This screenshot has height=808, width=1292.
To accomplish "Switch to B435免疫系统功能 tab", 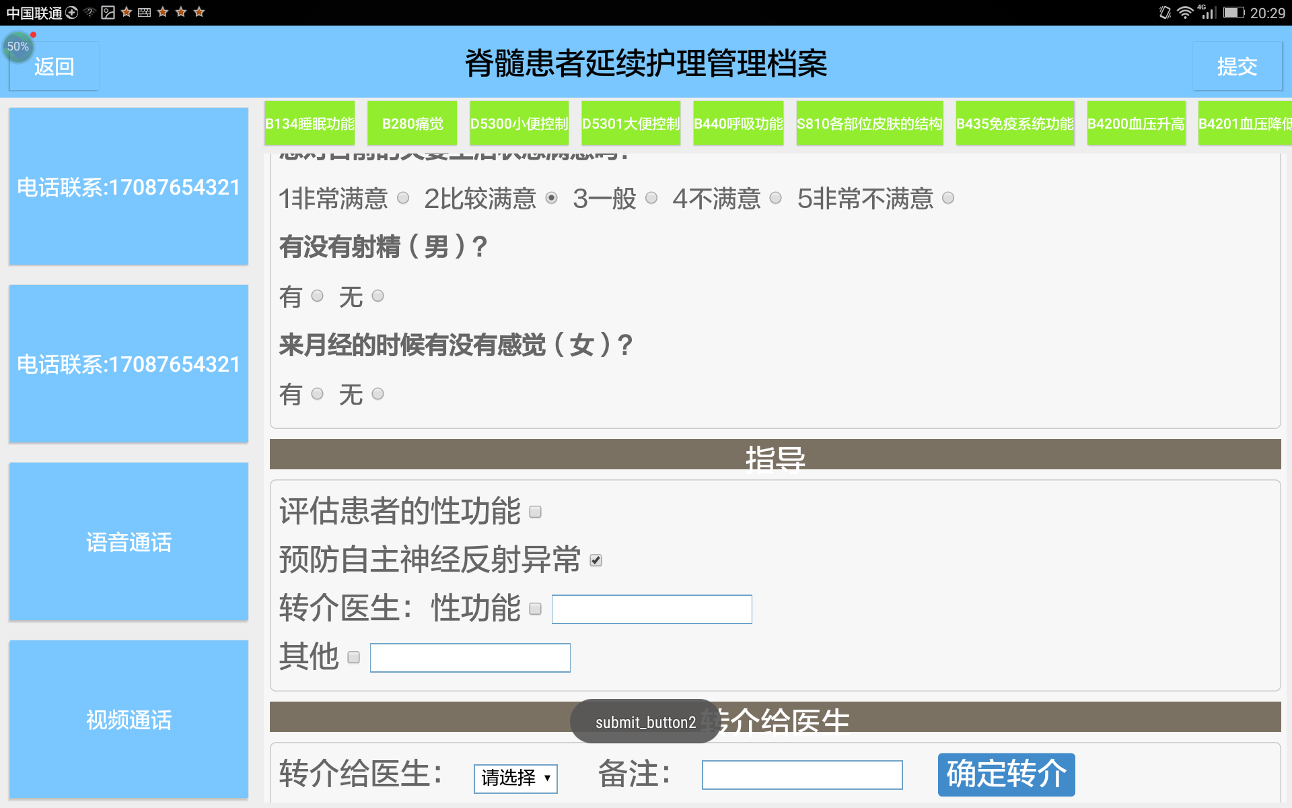I will [1015, 123].
